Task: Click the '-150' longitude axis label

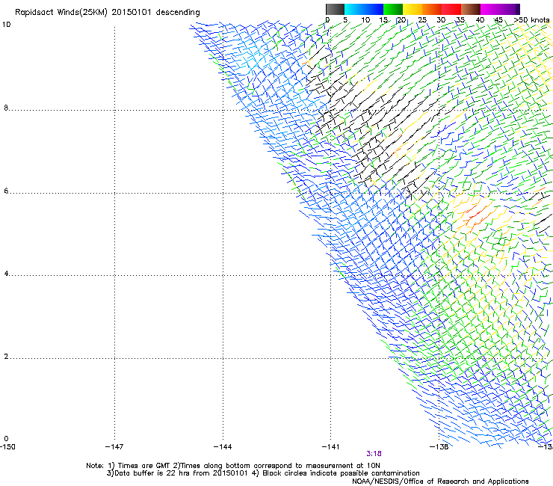Action: 7,447
